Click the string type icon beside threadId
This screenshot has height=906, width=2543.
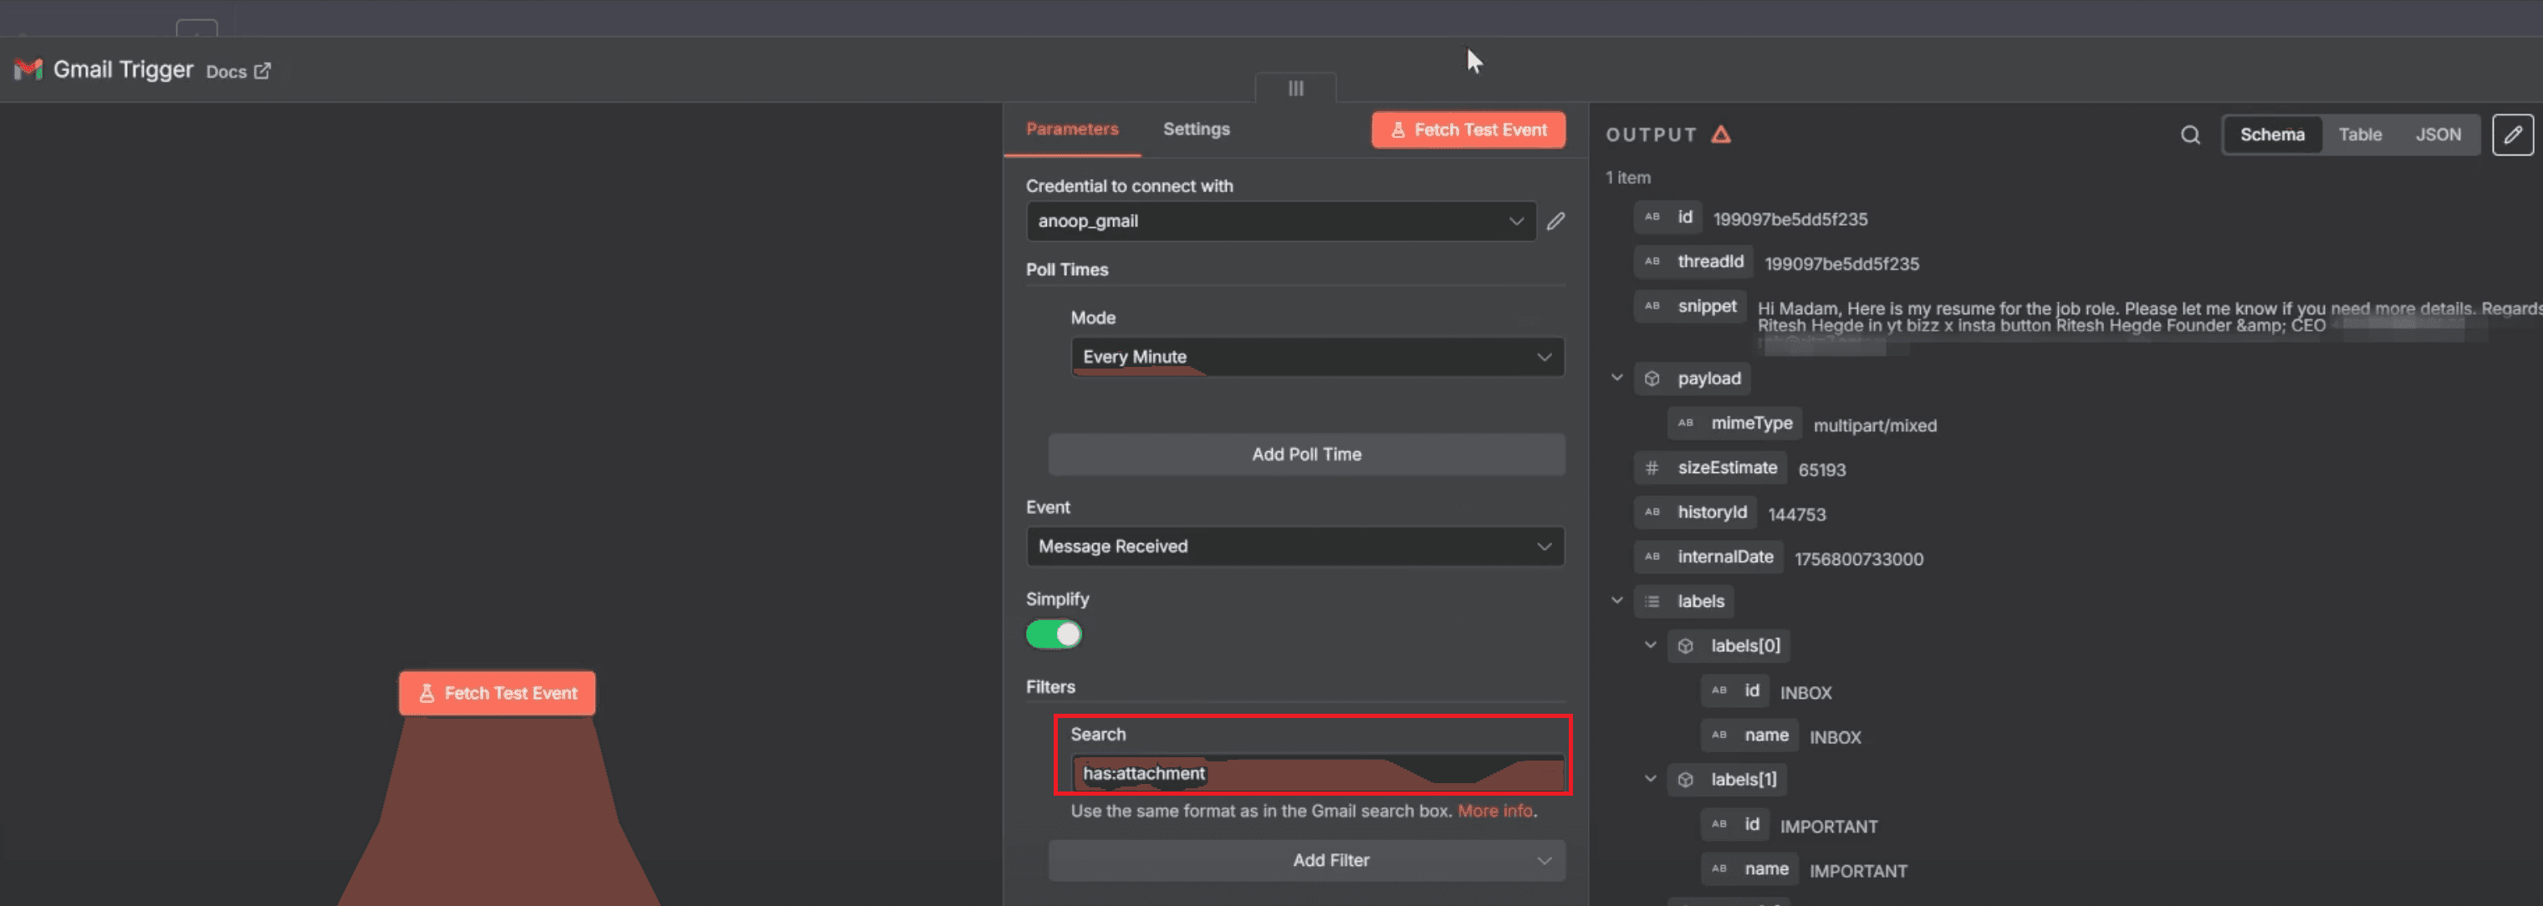[x=1652, y=262]
